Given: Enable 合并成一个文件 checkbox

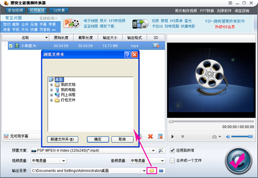Looking at the screenshot, I should (172, 160).
